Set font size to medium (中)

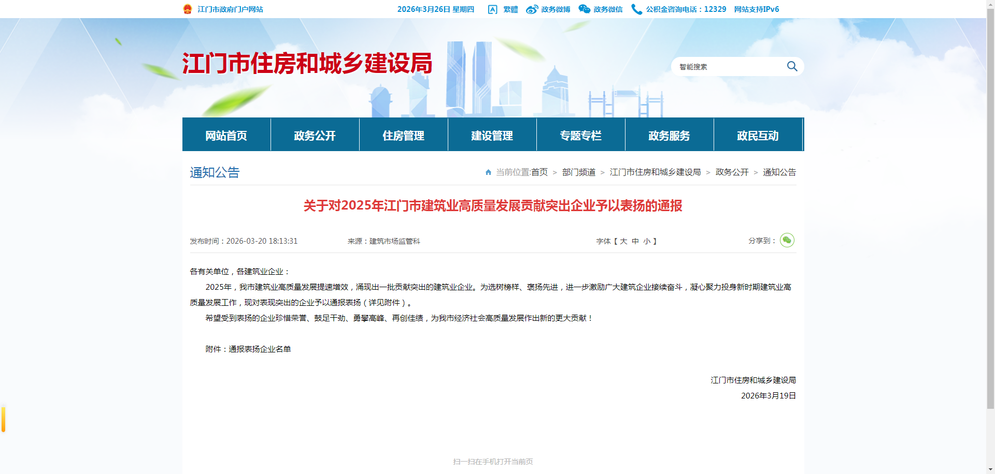635,241
